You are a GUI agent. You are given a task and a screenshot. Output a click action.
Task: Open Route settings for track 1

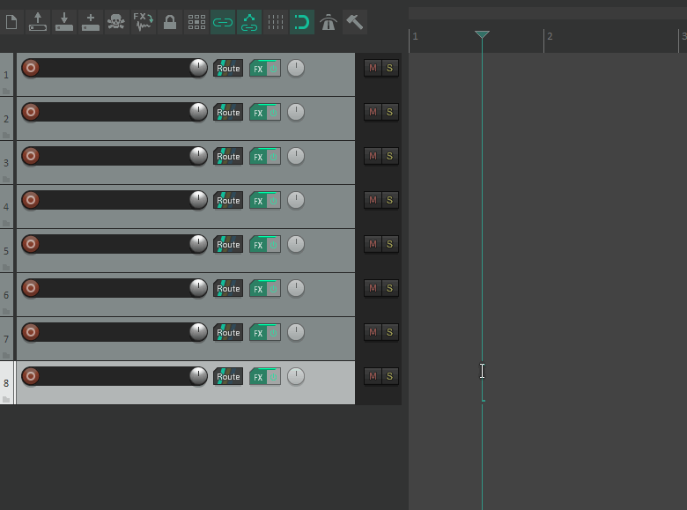tap(228, 69)
